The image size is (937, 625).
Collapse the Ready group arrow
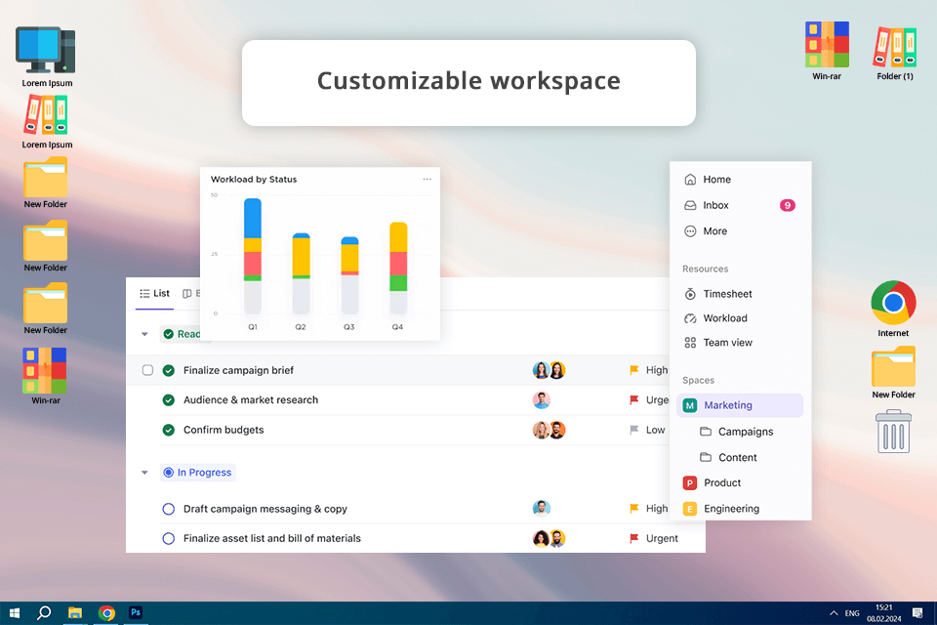[x=144, y=334]
